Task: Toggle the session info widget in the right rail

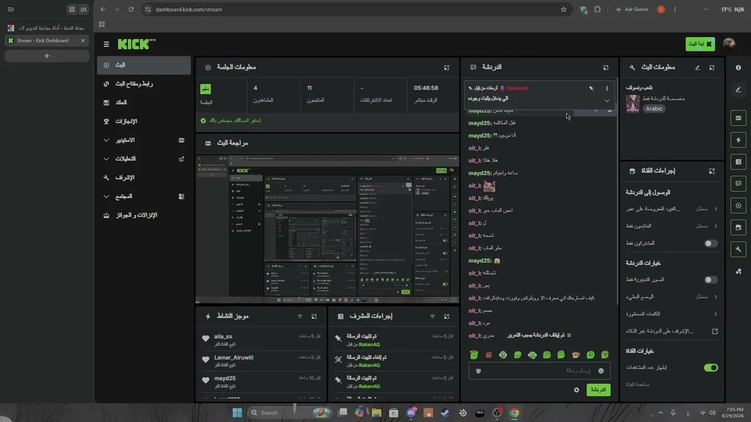Action: click(738, 206)
